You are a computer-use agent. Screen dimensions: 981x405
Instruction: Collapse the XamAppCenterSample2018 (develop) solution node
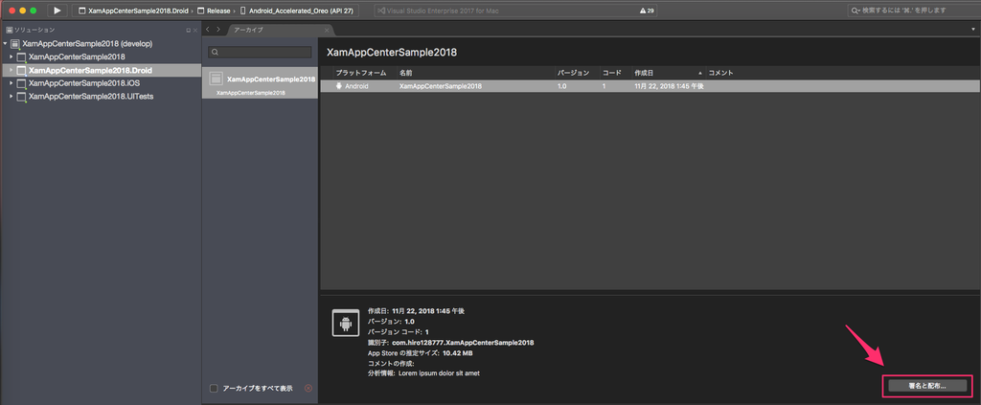coord(5,44)
